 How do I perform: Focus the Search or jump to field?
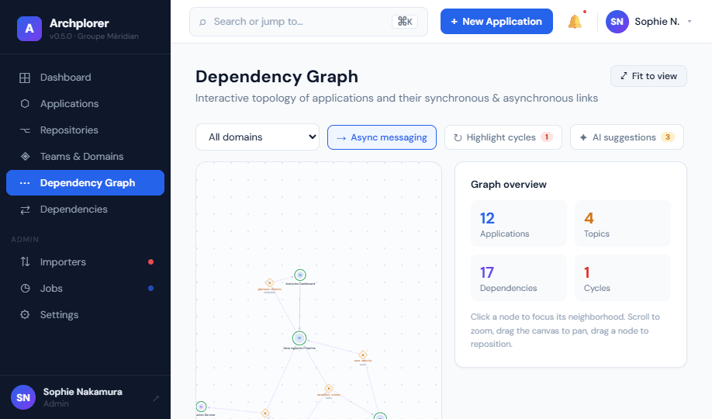(309, 22)
